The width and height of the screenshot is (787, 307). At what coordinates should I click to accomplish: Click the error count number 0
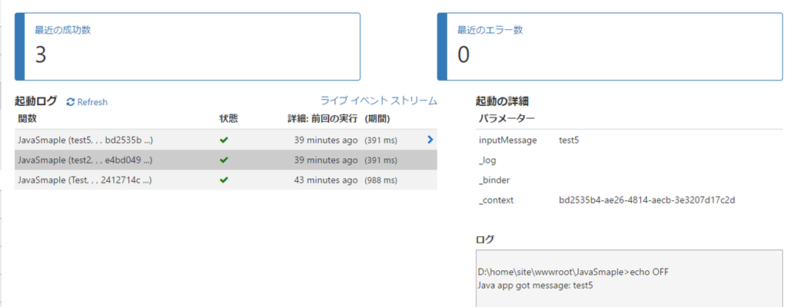point(463,54)
